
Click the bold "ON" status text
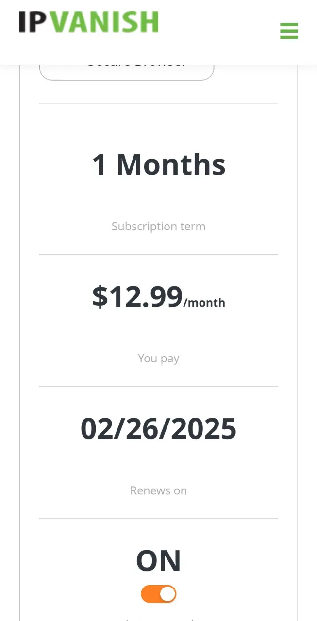(x=159, y=561)
